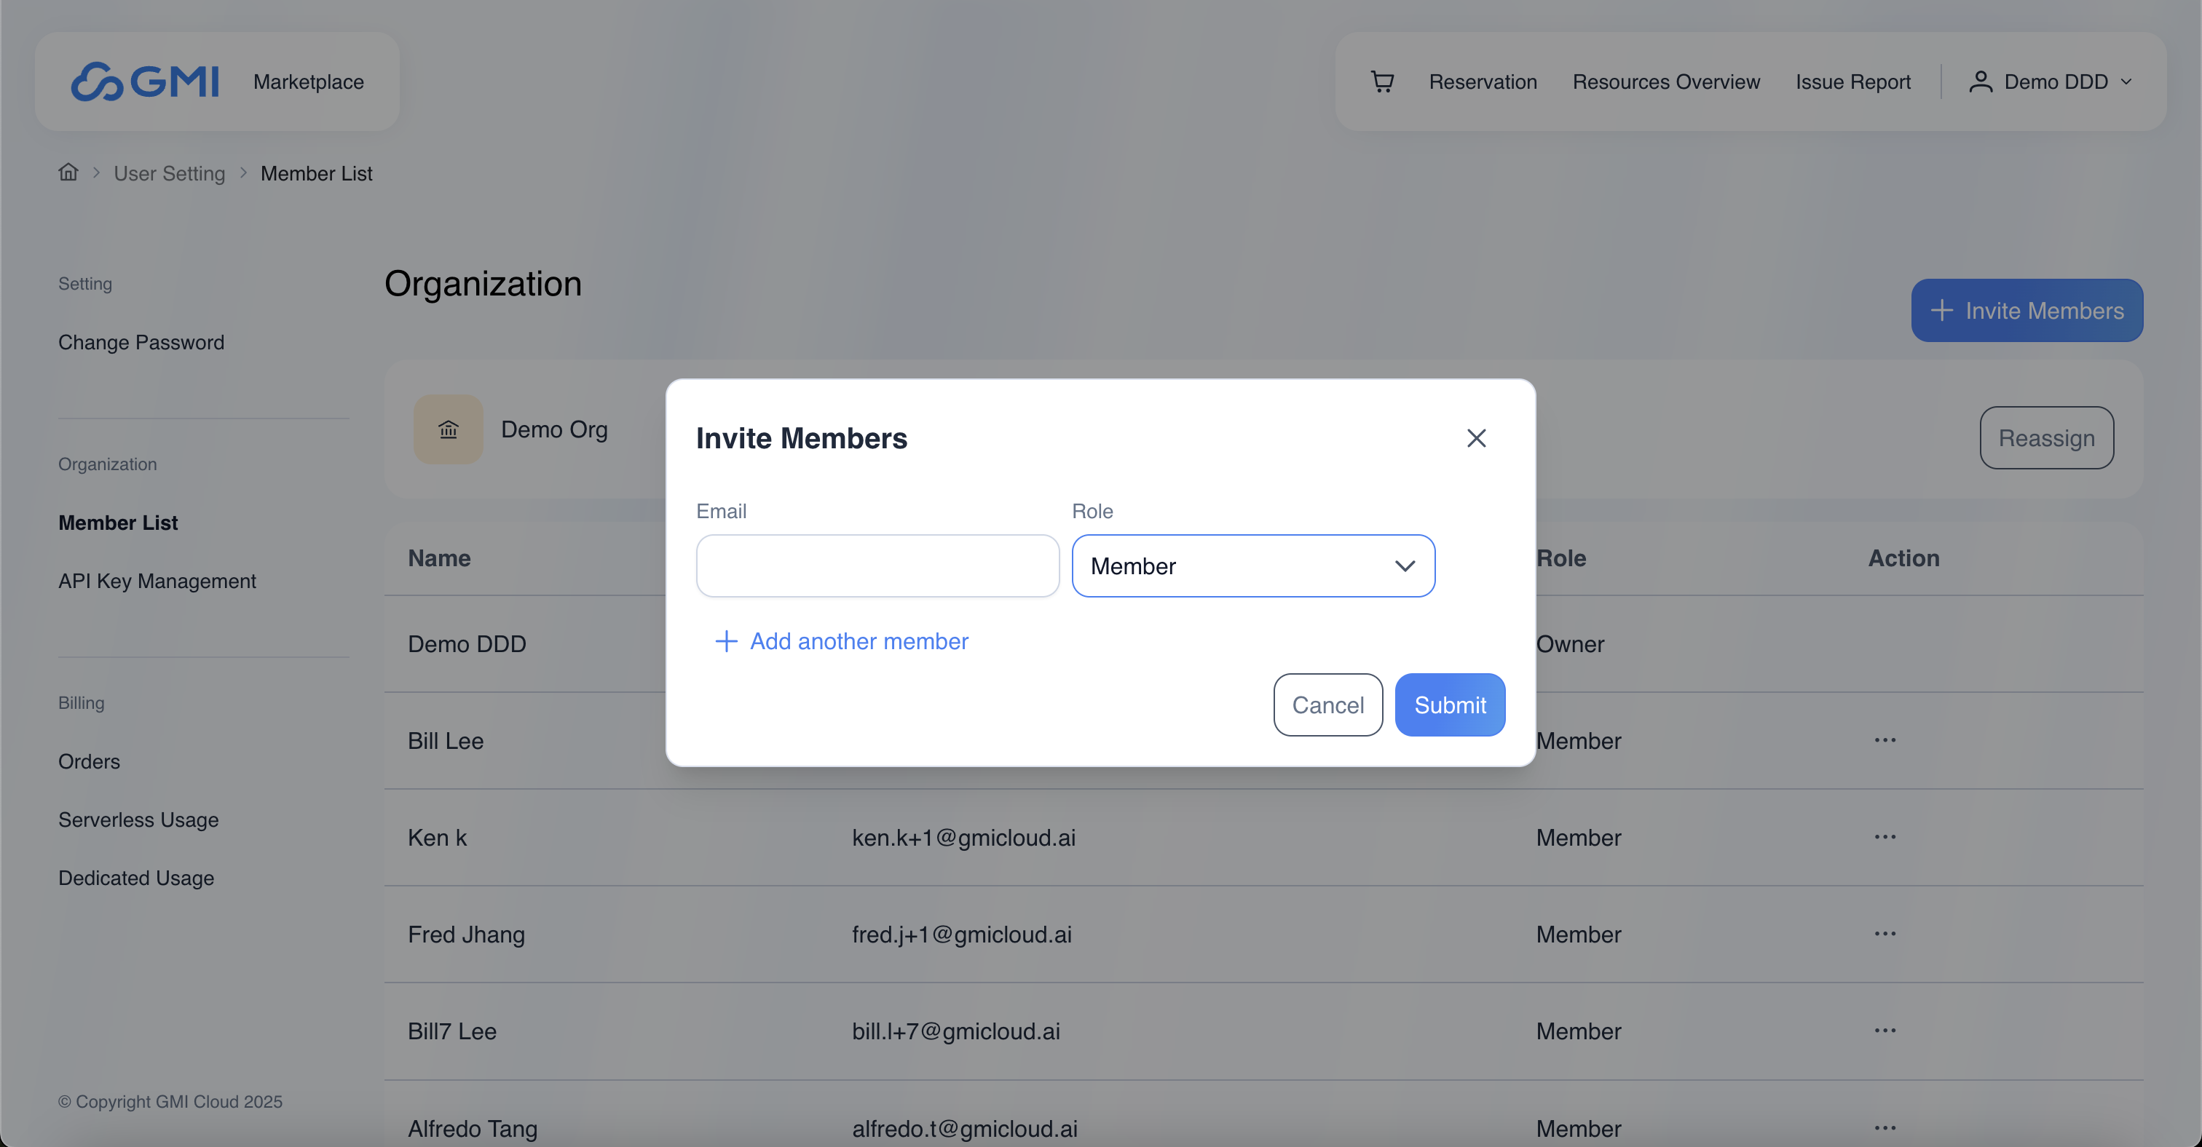This screenshot has width=2202, height=1147.
Task: Click the Fred Jhang name cell
Action: pyautogui.click(x=466, y=934)
